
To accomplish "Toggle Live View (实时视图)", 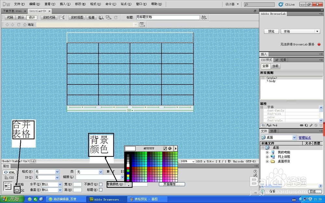I will pos(77,18).
